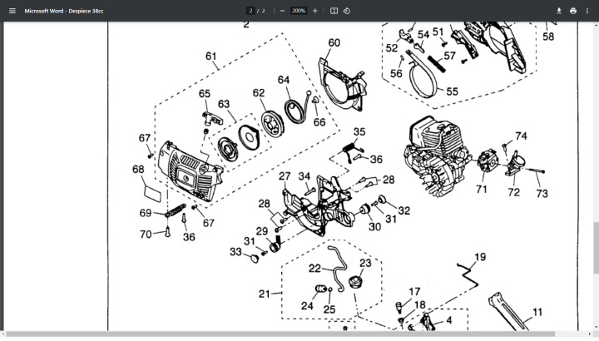Rotate the document counterclockwise
The height and width of the screenshot is (341, 599).
[x=347, y=11]
